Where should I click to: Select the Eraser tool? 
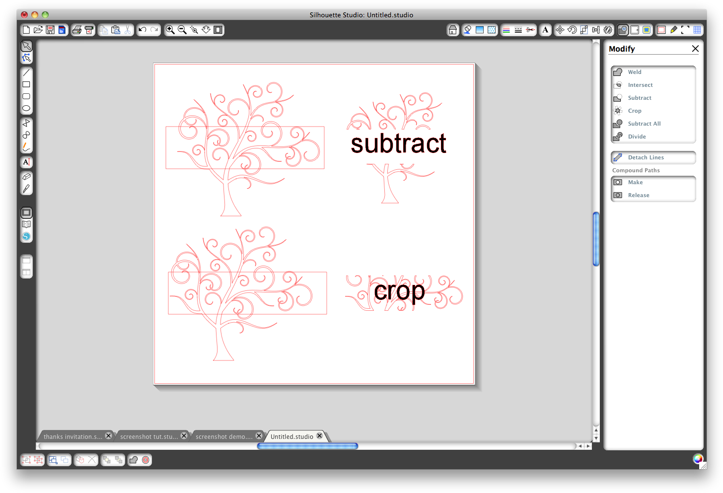[26, 176]
